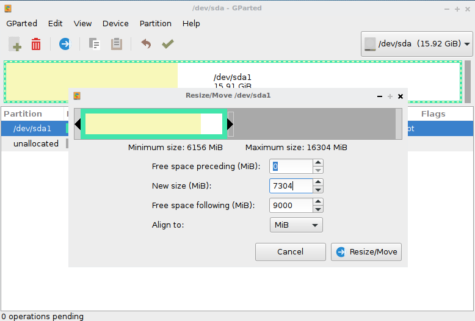Open the Partition menu
This screenshot has width=475, height=321.
point(156,24)
